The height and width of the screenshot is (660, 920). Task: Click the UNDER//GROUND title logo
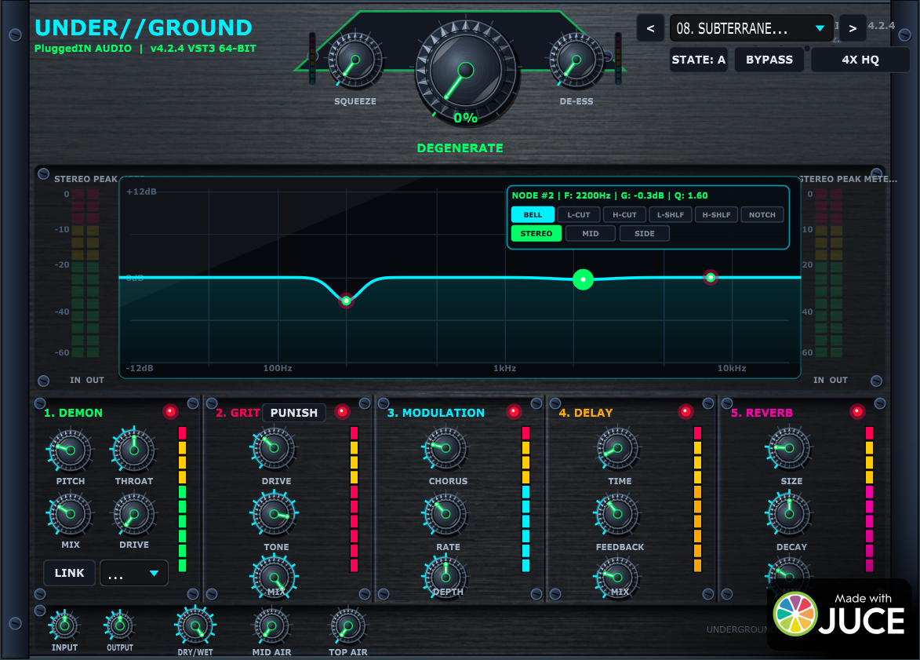pos(144,27)
